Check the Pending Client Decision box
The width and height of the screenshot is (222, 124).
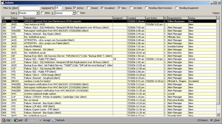(147, 8)
